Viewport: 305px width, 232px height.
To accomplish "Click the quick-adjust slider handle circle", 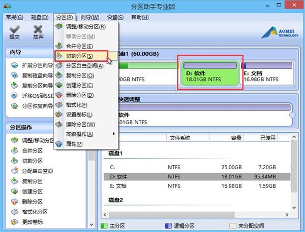I will coord(292,115).
